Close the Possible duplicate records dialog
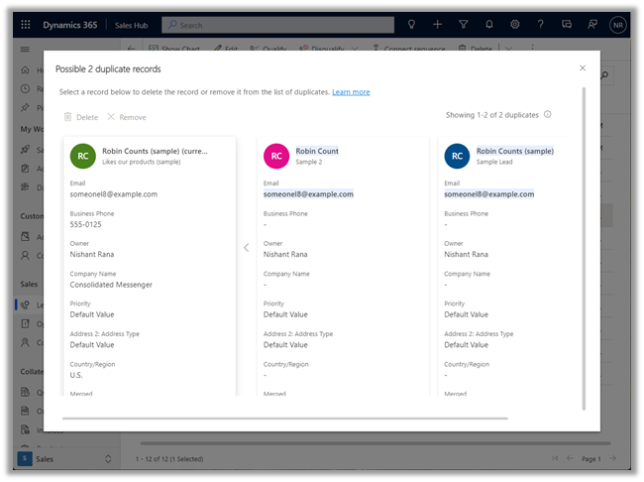 583,68
